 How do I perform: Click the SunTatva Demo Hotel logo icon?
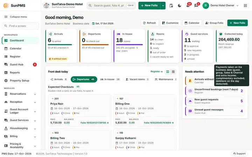pos(47,6)
